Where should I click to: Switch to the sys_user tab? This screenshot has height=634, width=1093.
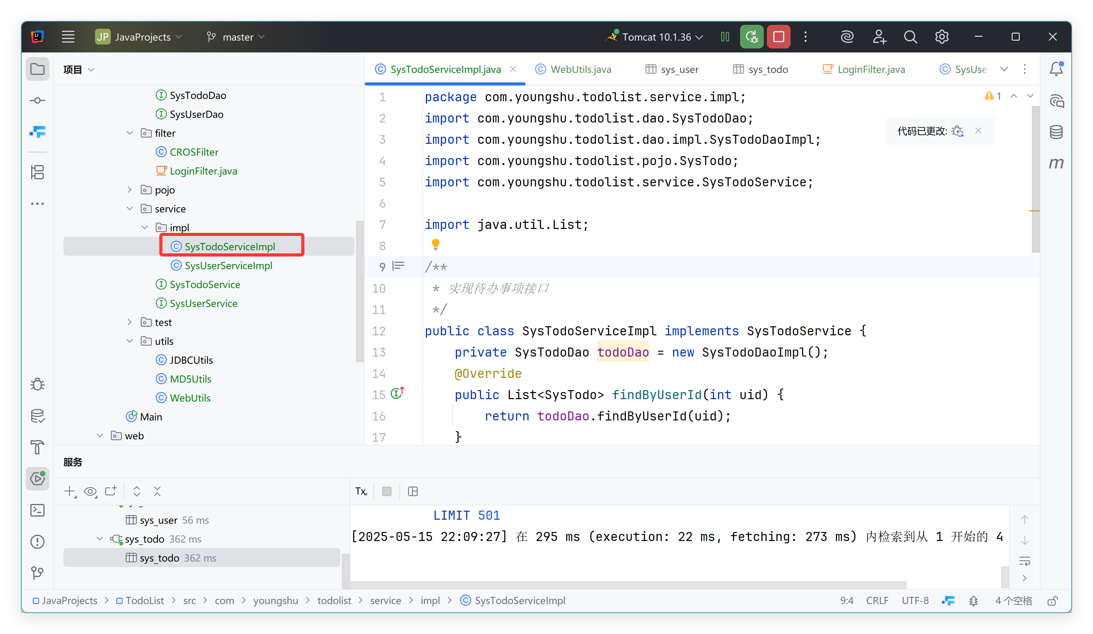672,69
